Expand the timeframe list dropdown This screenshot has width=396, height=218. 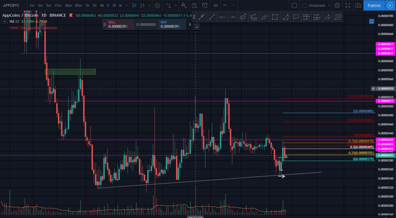click(x=126, y=5)
